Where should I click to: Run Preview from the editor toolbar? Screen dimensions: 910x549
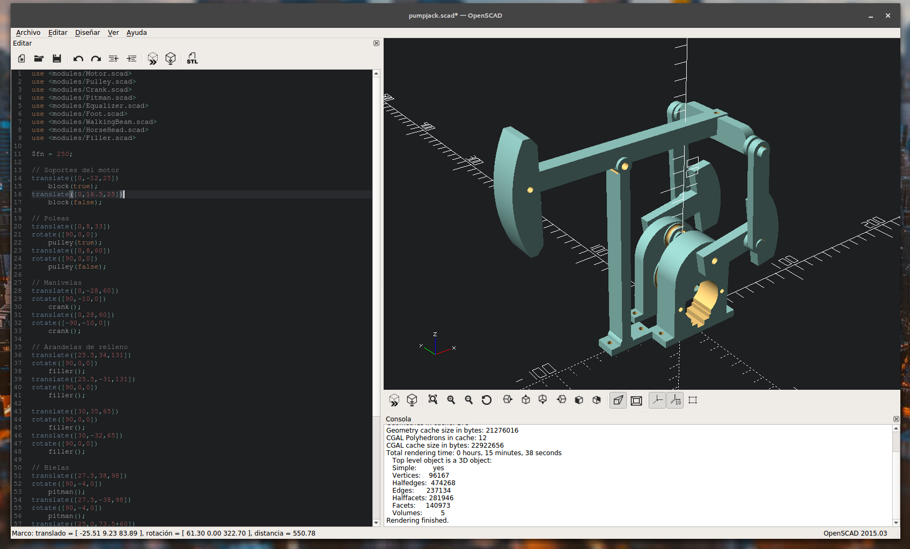[153, 58]
